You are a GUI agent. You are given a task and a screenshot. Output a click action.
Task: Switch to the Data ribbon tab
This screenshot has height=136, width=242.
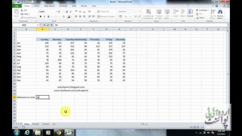click(x=74, y=6)
